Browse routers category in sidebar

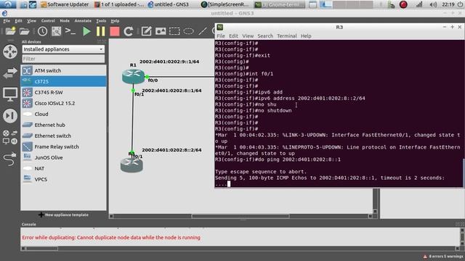[x=10, y=51]
